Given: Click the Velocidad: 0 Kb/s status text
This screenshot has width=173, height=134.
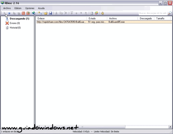Looking at the screenshot, I should (x=81, y=132).
